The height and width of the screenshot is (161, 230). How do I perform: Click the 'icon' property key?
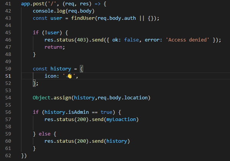point(51,76)
